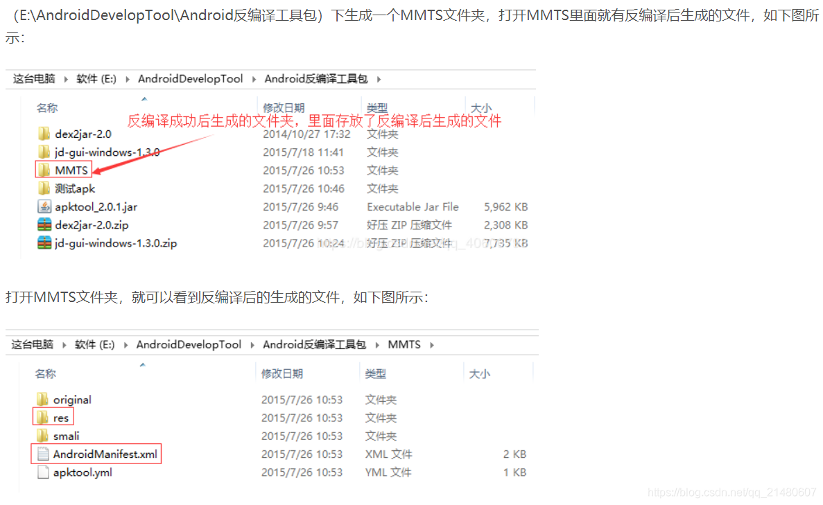Sort by 大小 column in MMTS window
823x505 pixels.
pos(479,374)
